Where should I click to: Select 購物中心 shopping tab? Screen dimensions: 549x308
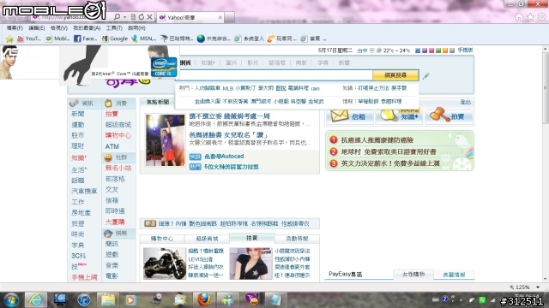pos(162,239)
